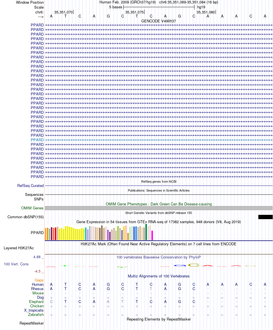Click the X_tropicalis alignment row label

[34, 310]
